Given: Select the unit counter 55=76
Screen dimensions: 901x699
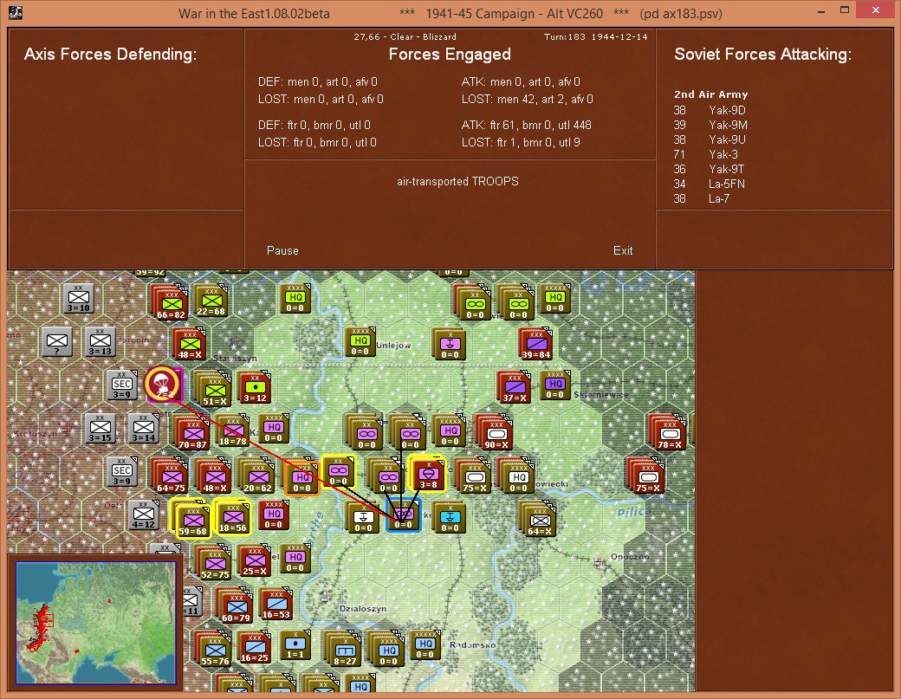Looking at the screenshot, I should pos(214,650).
